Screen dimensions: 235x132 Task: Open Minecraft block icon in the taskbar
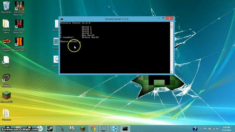coord(83,129)
